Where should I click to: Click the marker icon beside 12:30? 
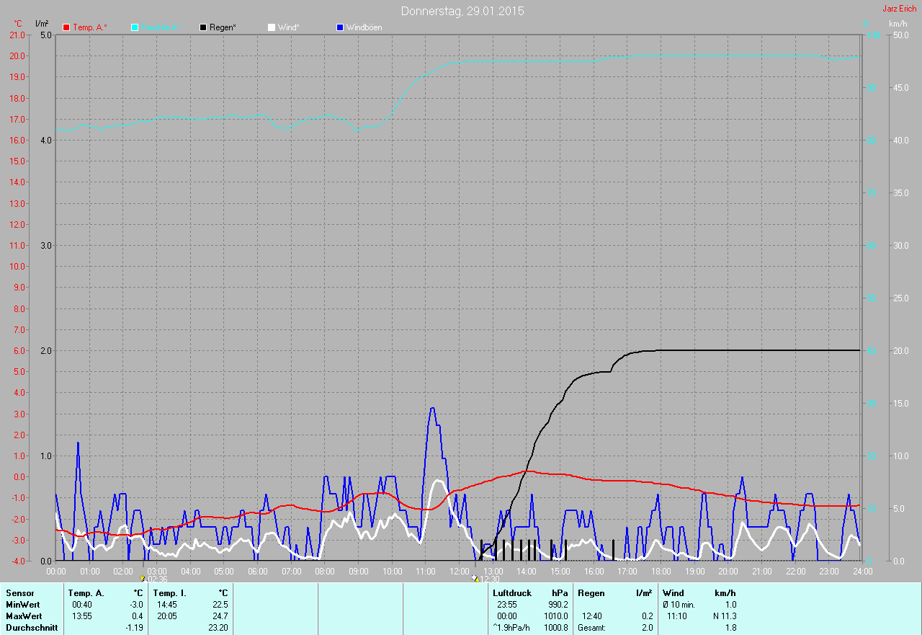point(475,579)
